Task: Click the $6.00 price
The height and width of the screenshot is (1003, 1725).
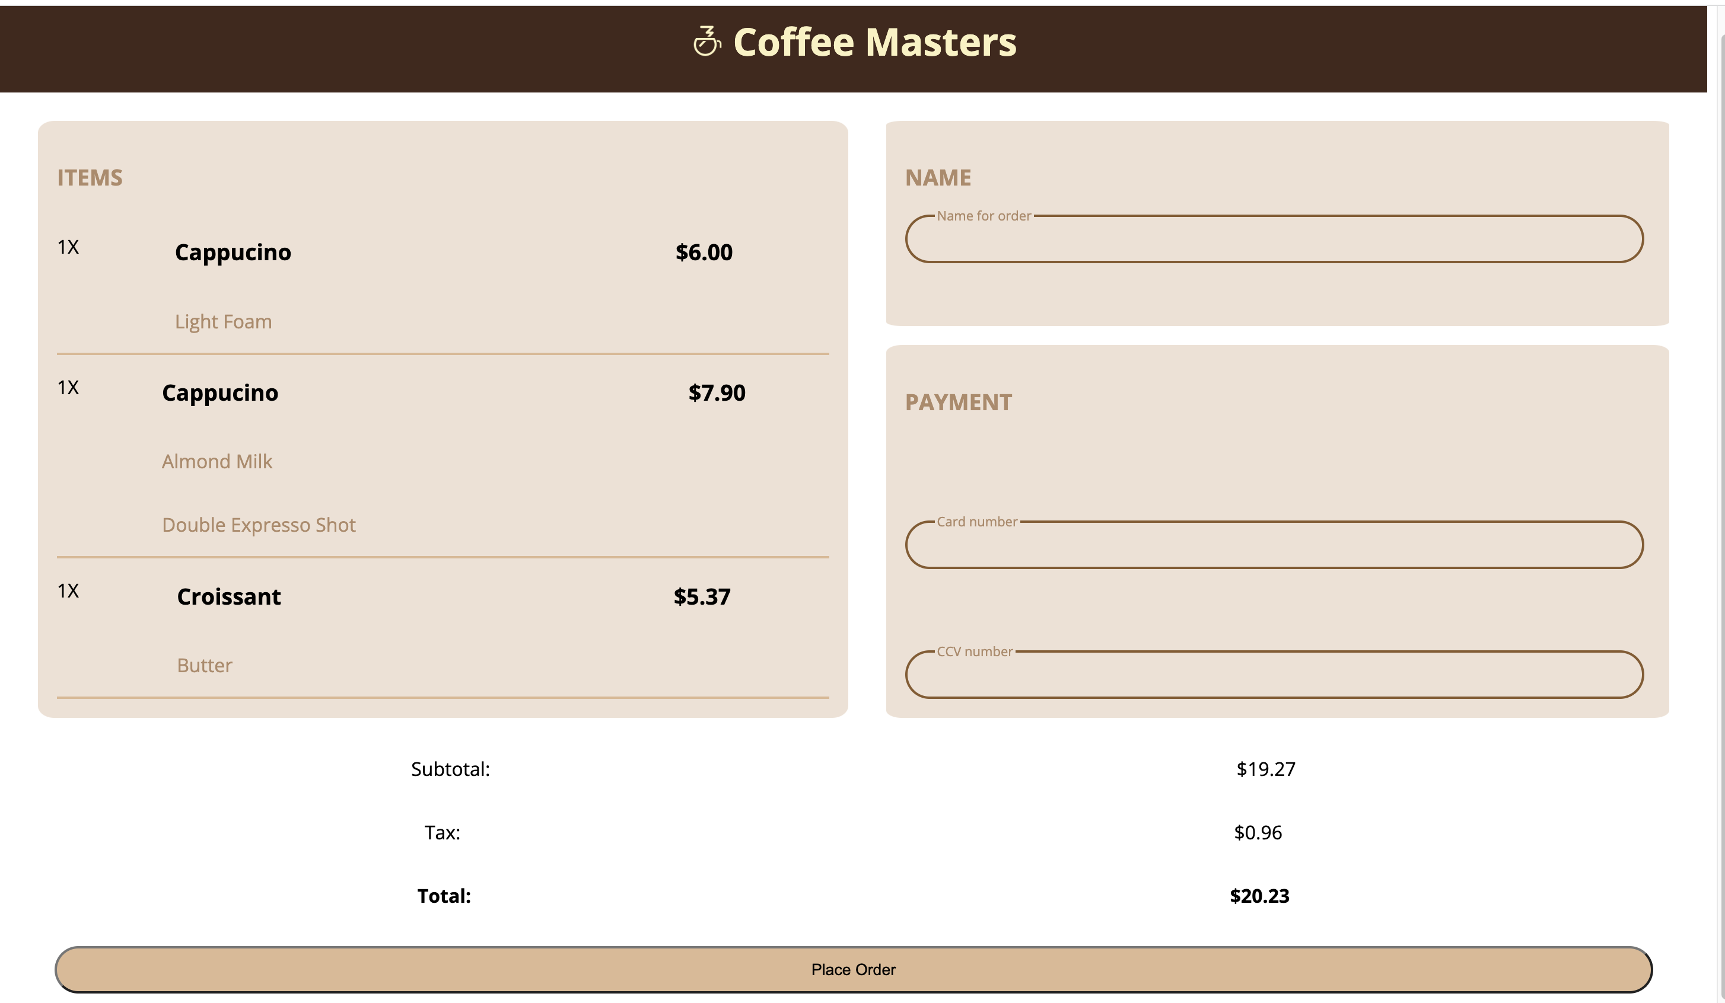Action: [704, 253]
